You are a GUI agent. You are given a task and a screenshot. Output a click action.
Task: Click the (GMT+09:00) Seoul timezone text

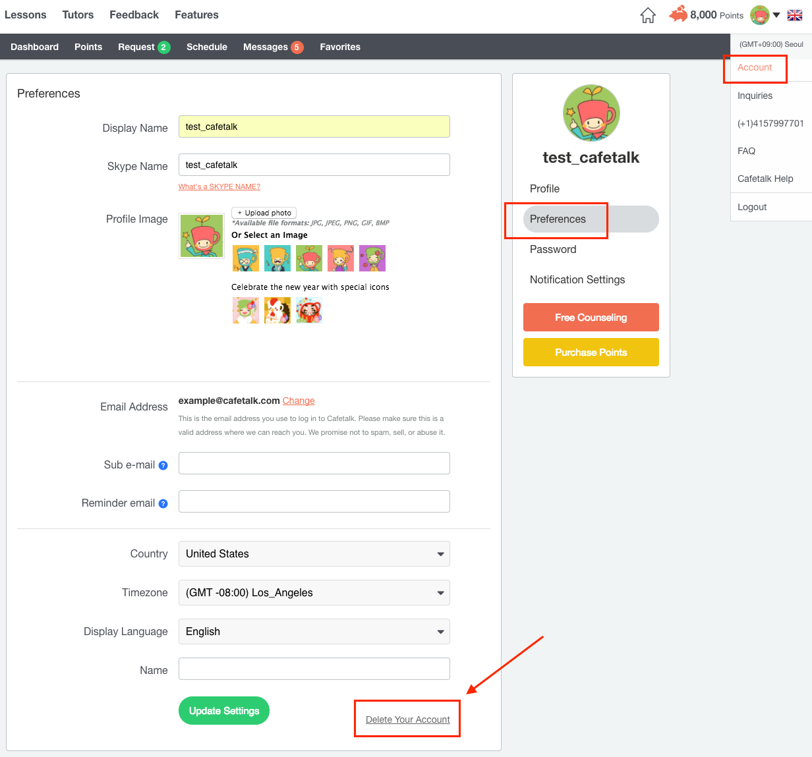(771, 44)
